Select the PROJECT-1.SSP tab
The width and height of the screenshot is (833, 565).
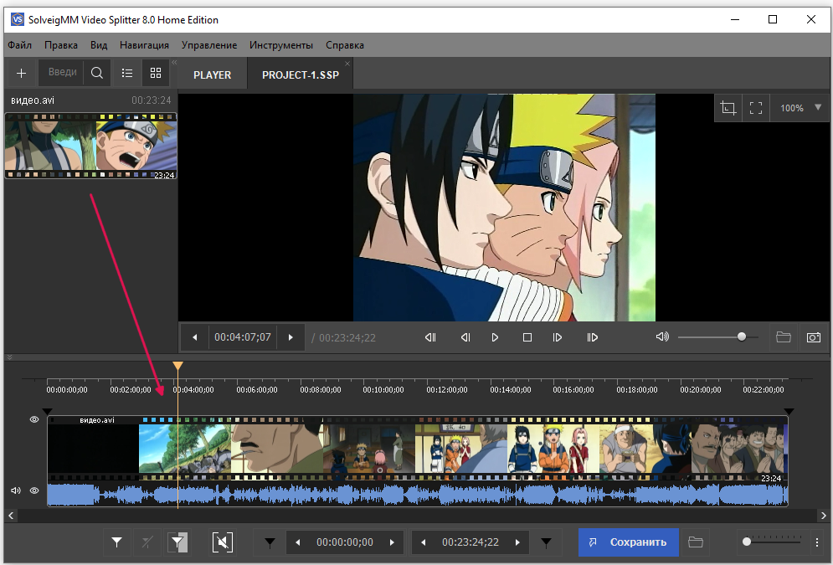(x=301, y=74)
